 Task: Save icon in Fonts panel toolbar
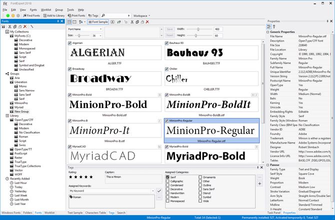click(x=3, y=26)
